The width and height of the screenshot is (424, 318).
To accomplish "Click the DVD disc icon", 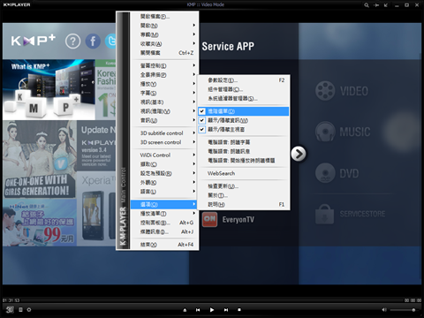I will click(x=325, y=173).
